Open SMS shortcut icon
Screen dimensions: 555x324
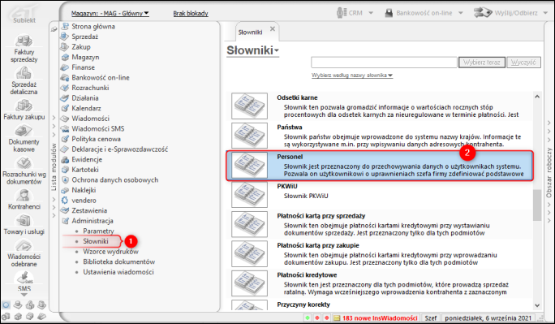[24, 277]
